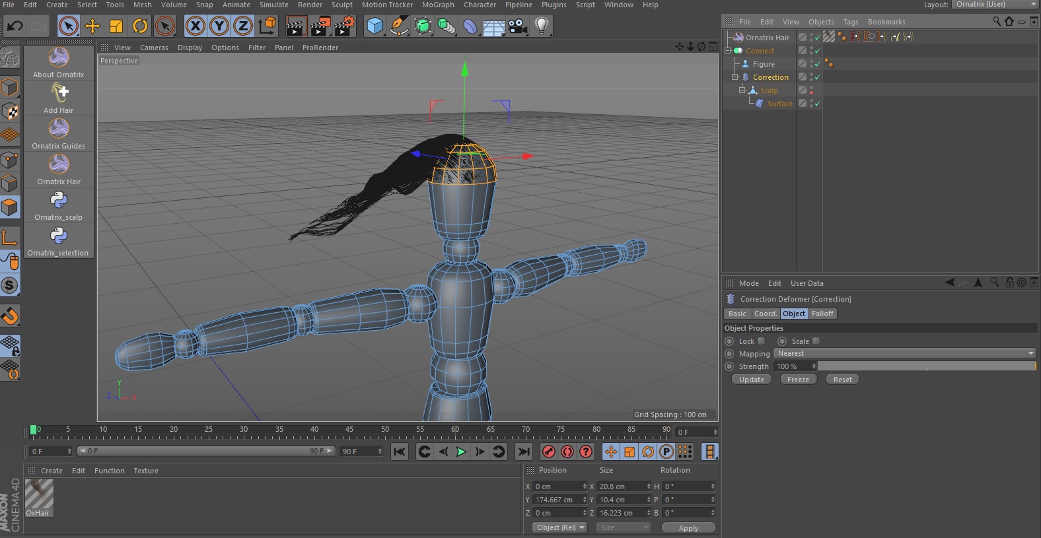This screenshot has width=1041, height=538.
Task: Open the Layout dropdown showing Ornatrix (User)
Action: (995, 5)
